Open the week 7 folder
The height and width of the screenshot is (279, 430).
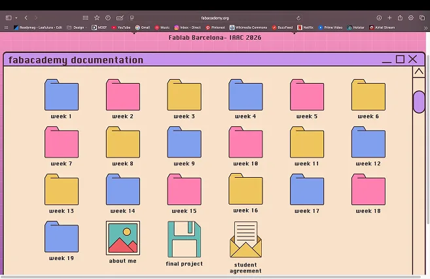point(62,142)
